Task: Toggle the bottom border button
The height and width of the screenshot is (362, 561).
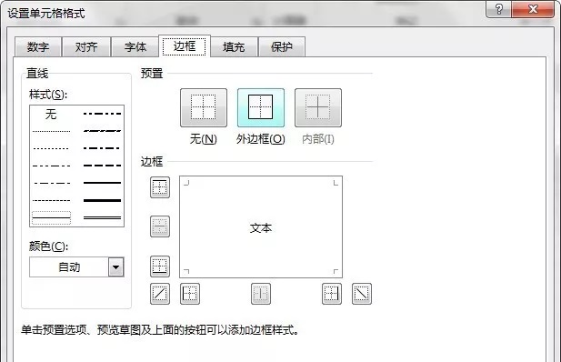Action: click(160, 266)
